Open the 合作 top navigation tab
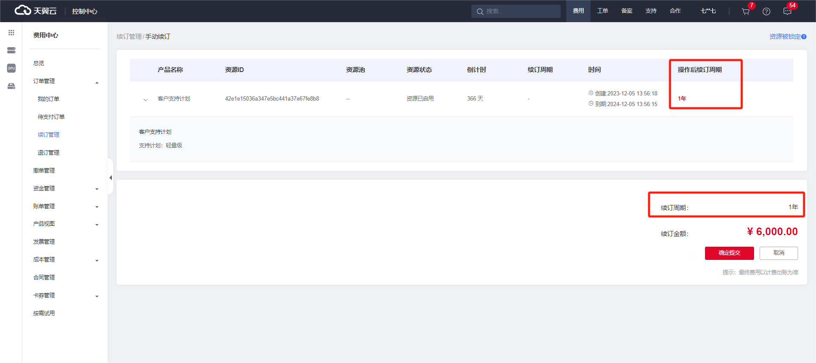 tap(676, 11)
